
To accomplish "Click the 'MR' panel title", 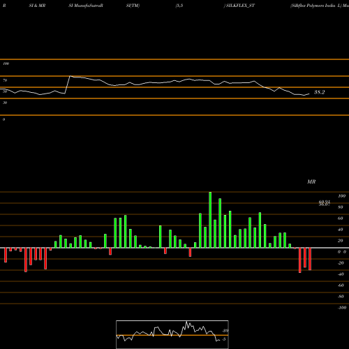I will [311, 181].
